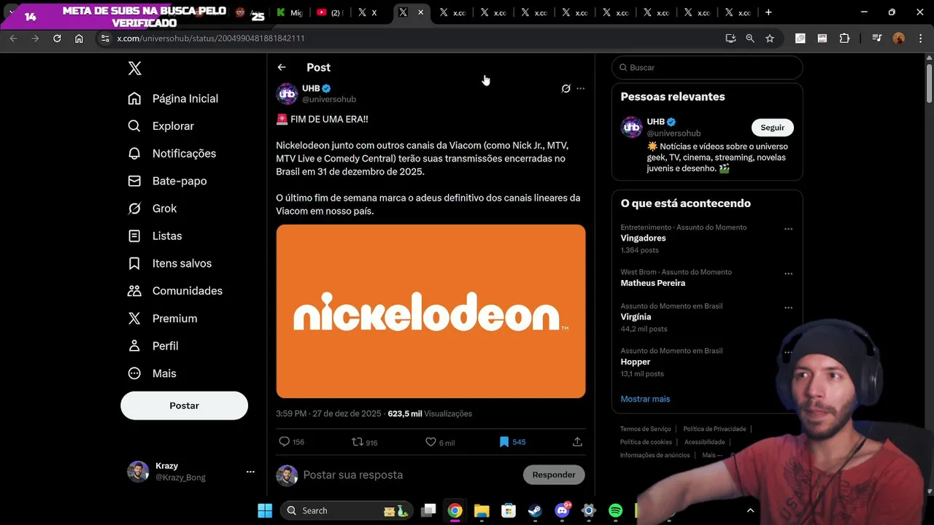This screenshot has height=525, width=934.
Task: Open Política de cookies link
Action: tap(646, 442)
